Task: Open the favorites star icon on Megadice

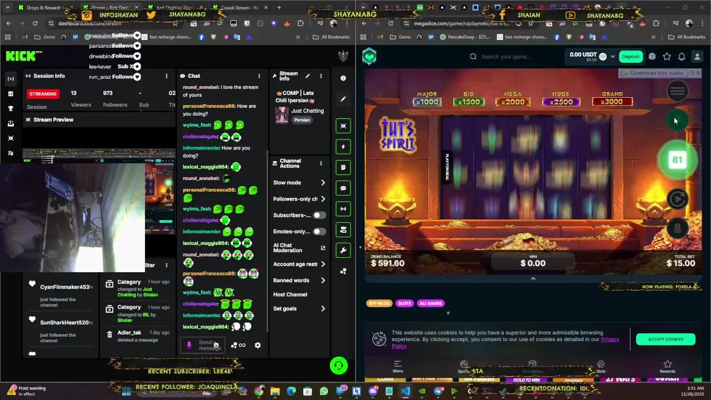Action: pyautogui.click(x=667, y=56)
